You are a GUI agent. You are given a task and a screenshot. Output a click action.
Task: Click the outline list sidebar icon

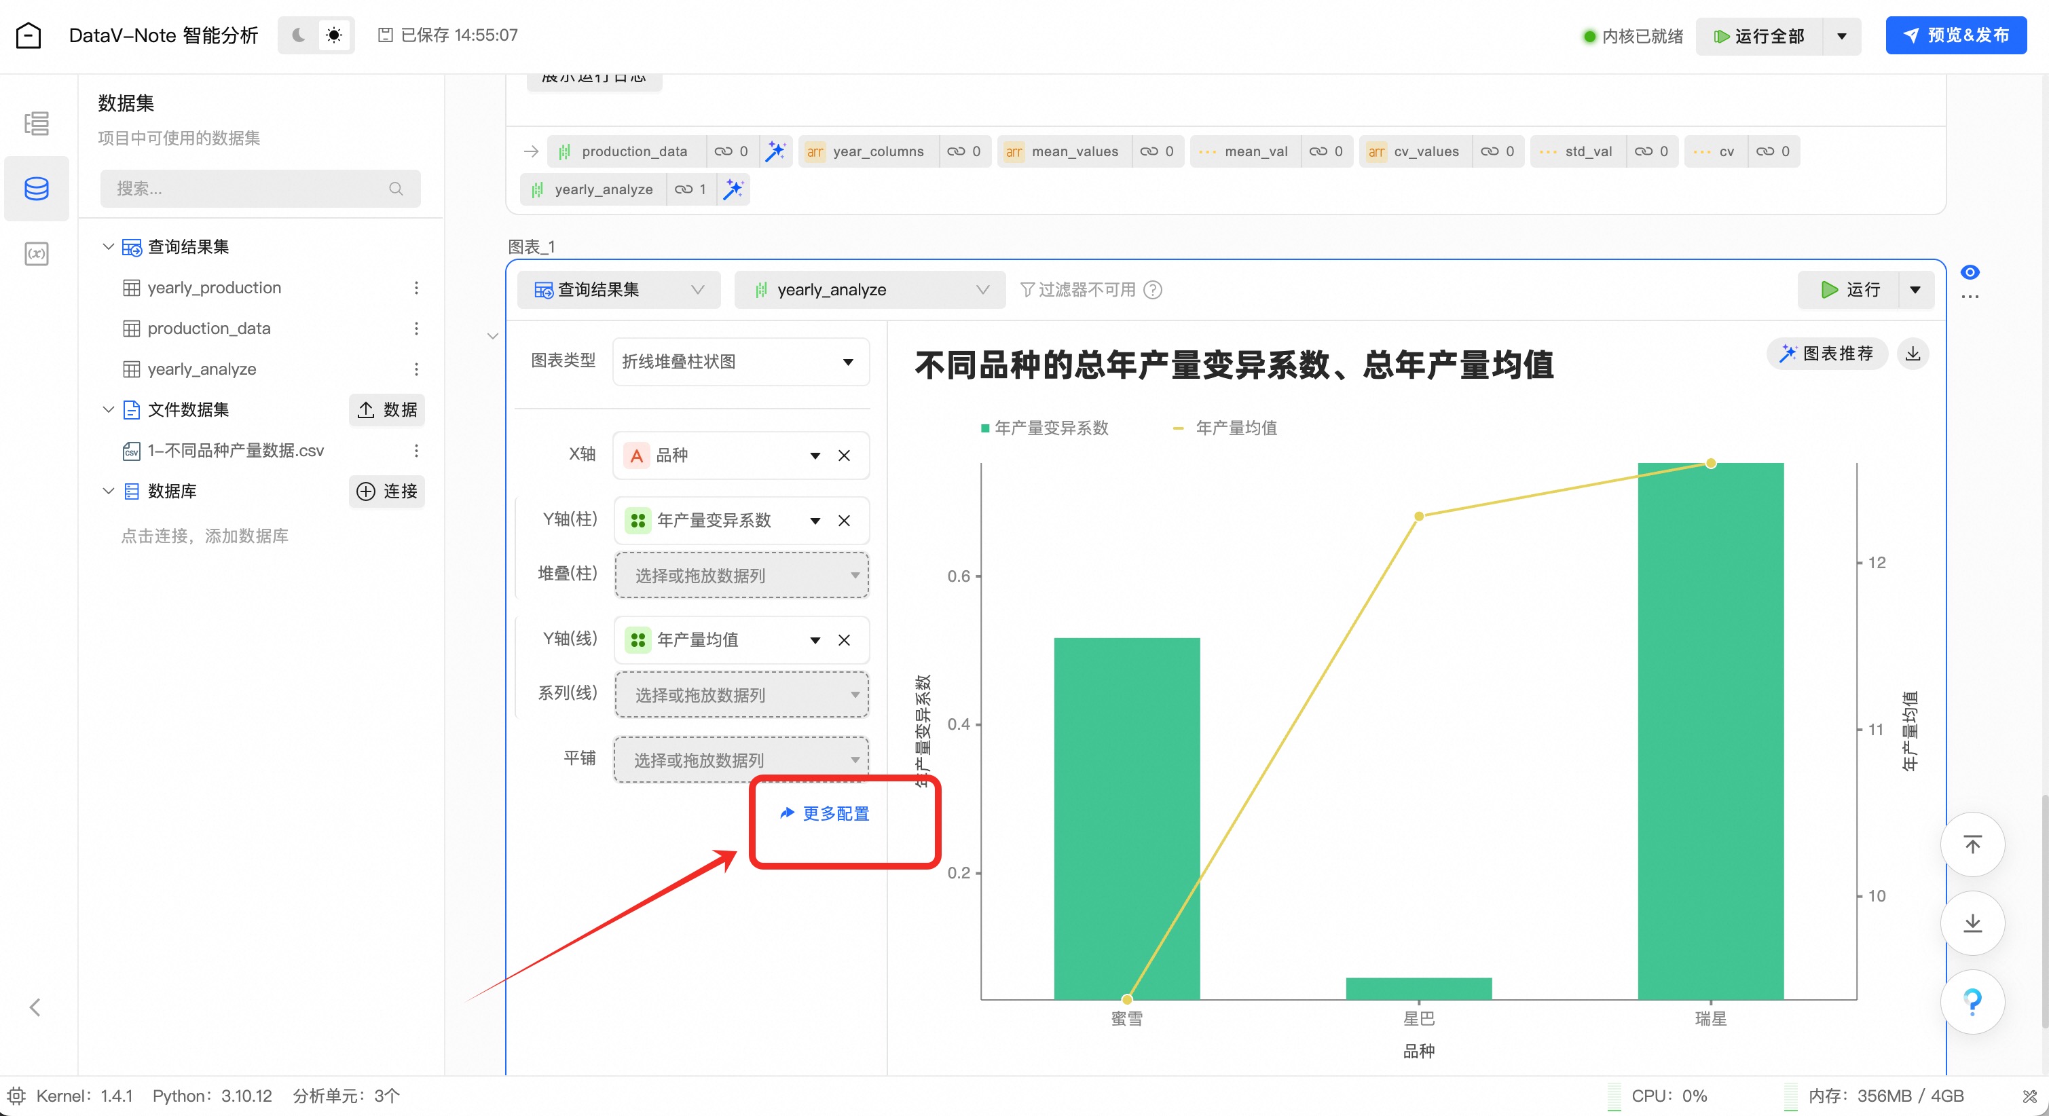[37, 124]
